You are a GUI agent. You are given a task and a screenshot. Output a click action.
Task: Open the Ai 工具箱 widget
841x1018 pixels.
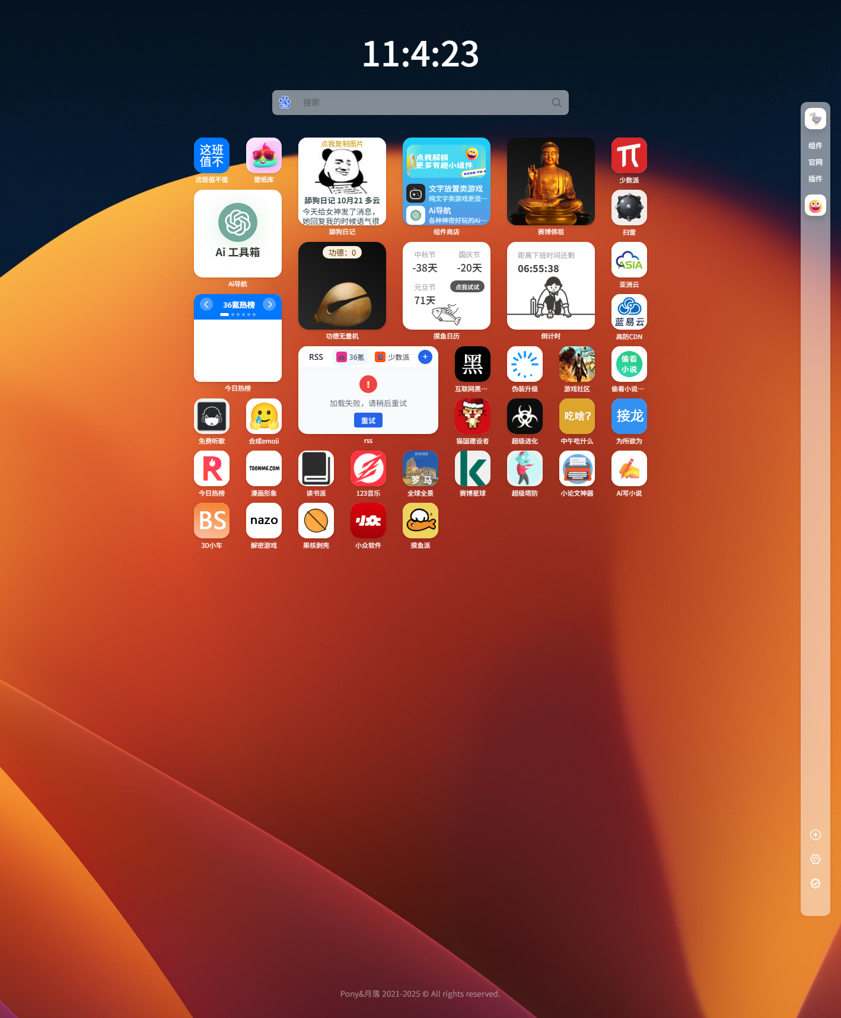[237, 234]
